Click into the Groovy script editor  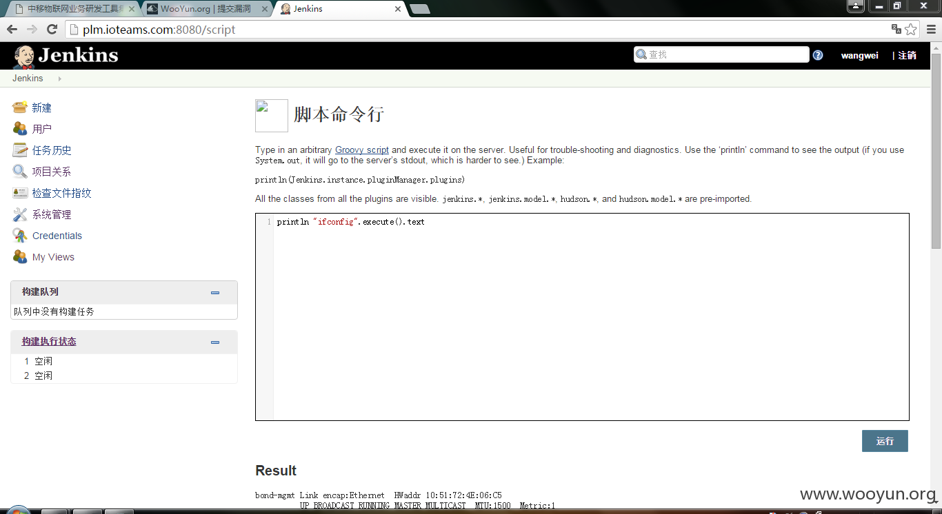[582, 317]
